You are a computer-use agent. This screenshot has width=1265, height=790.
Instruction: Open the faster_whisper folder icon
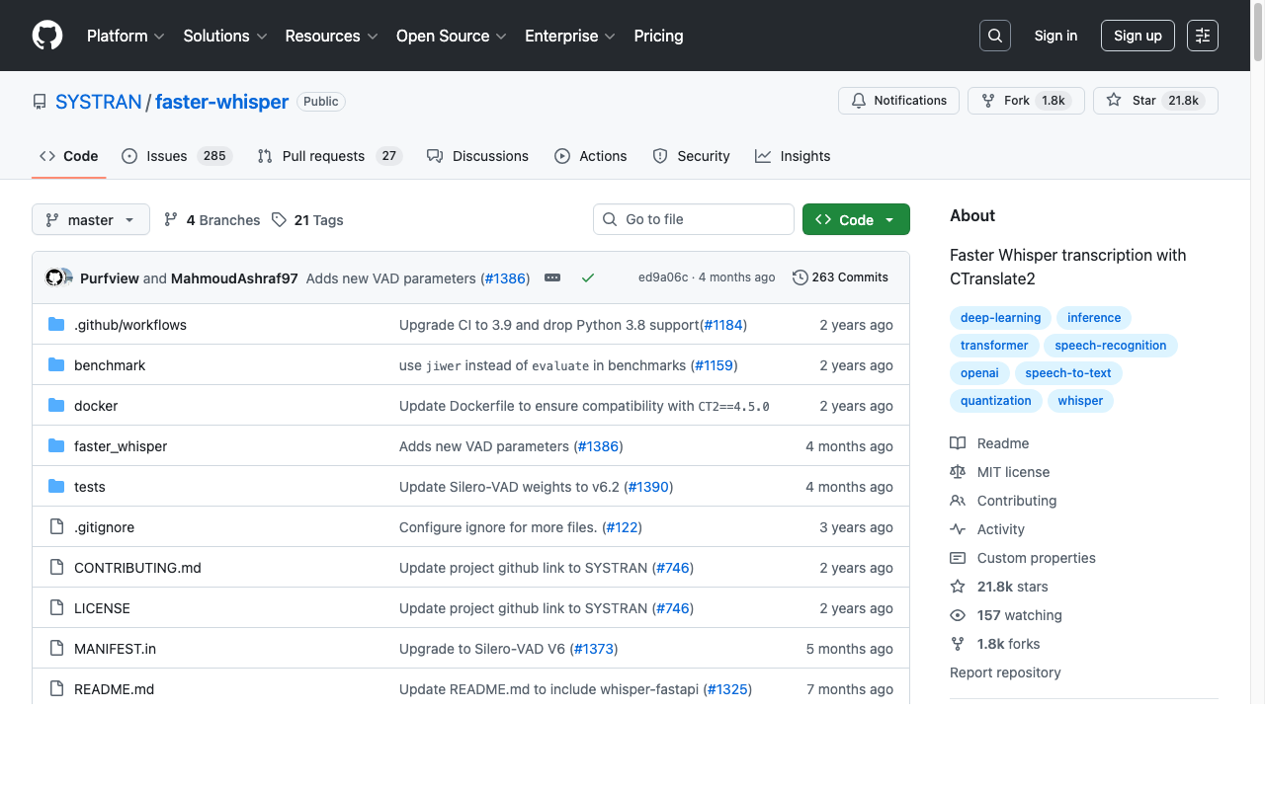tap(56, 445)
